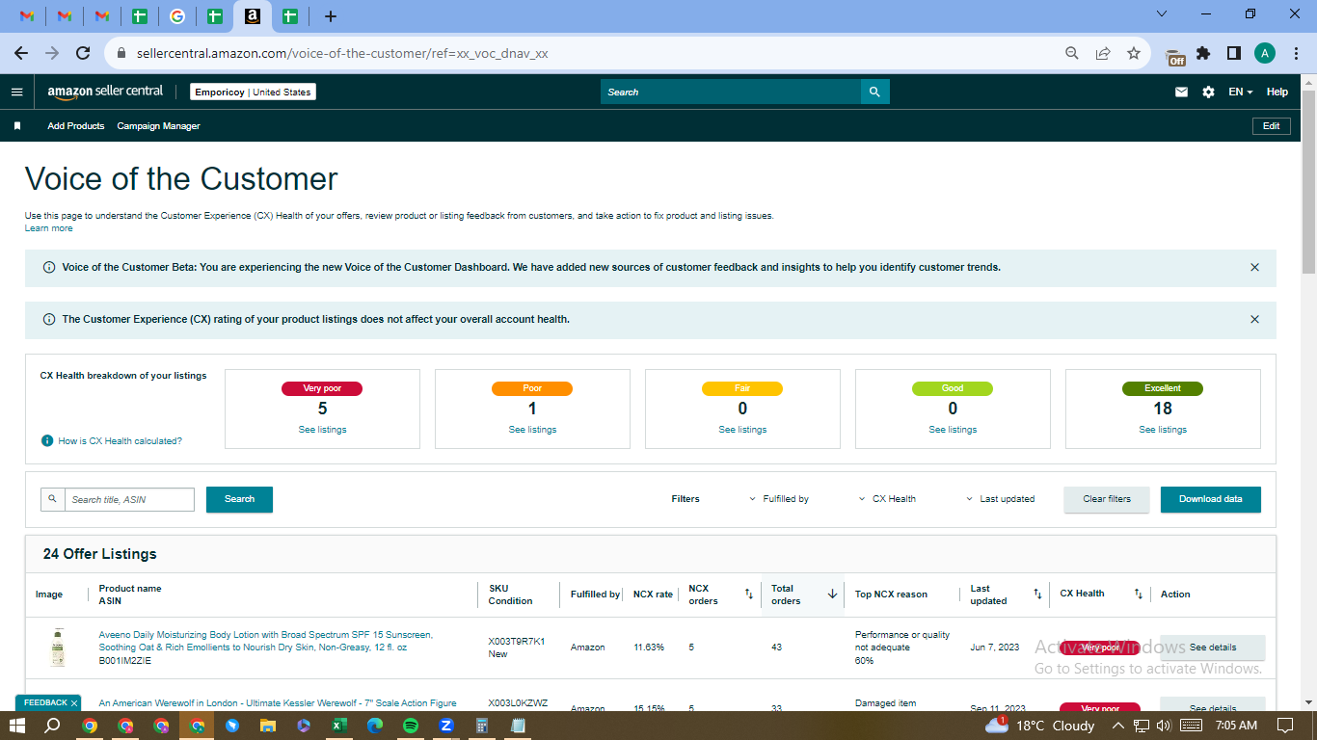This screenshot has height=740, width=1317.
Task: Bookmark this page with the star icon
Action: click(1134, 54)
